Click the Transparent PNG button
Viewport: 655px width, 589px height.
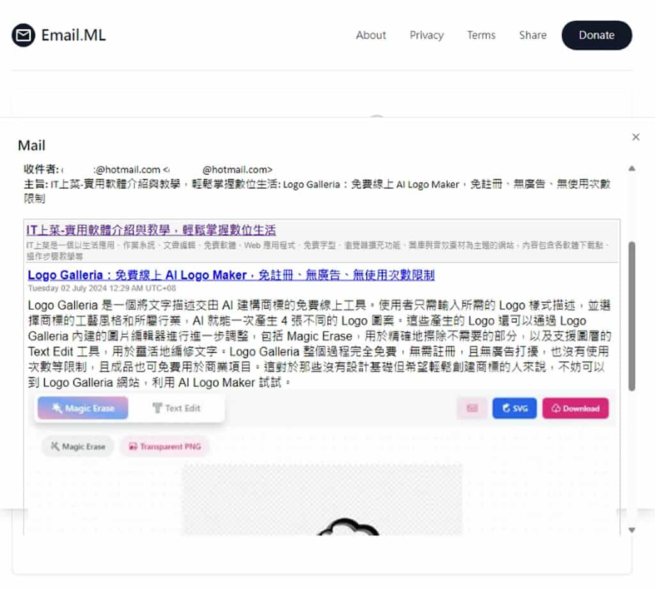165,446
